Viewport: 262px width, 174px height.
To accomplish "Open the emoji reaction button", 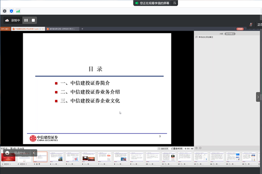I will point(7,153).
